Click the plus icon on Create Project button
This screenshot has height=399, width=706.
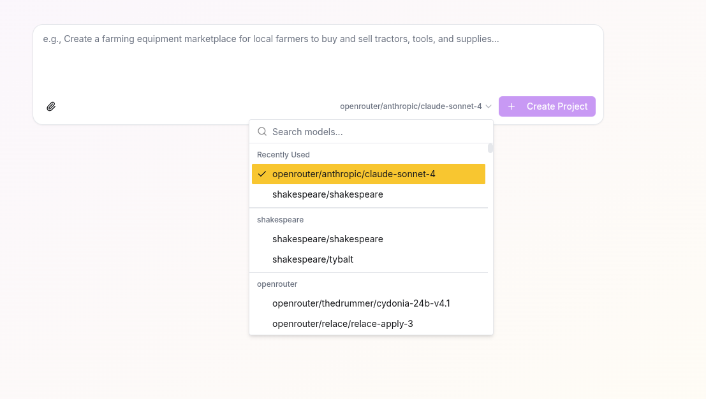(x=511, y=106)
